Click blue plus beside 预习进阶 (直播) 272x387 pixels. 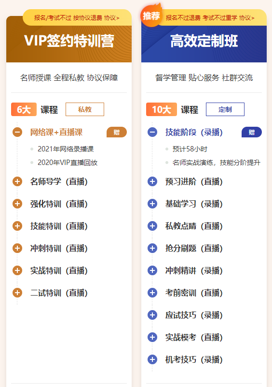152,182
